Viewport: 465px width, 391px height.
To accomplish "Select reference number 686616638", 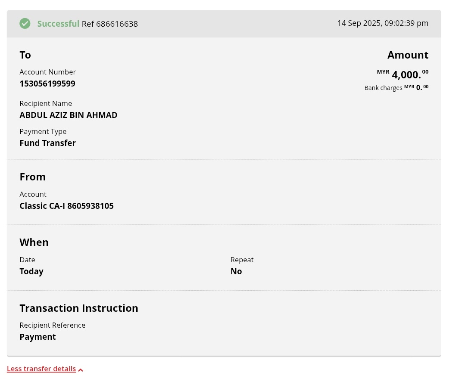I will (x=117, y=24).
